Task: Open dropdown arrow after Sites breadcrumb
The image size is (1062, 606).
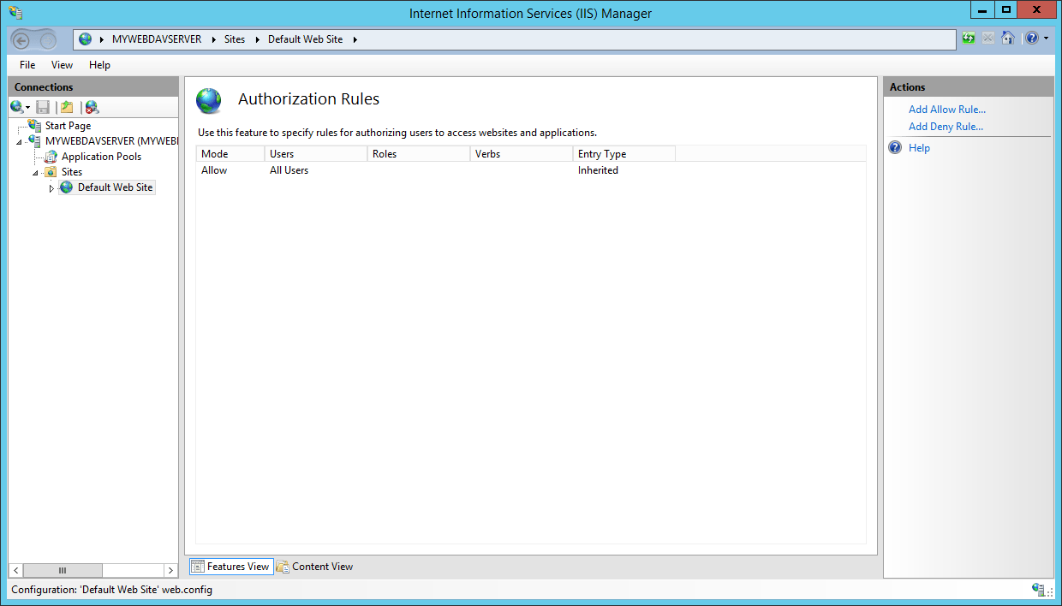Action: tap(257, 39)
